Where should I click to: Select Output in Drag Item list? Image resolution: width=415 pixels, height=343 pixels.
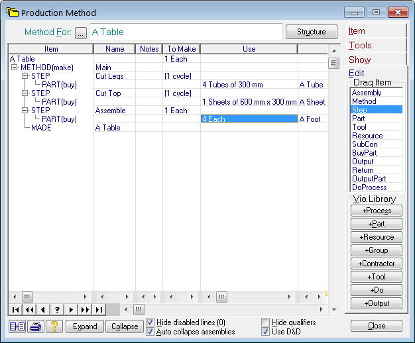tap(377, 162)
